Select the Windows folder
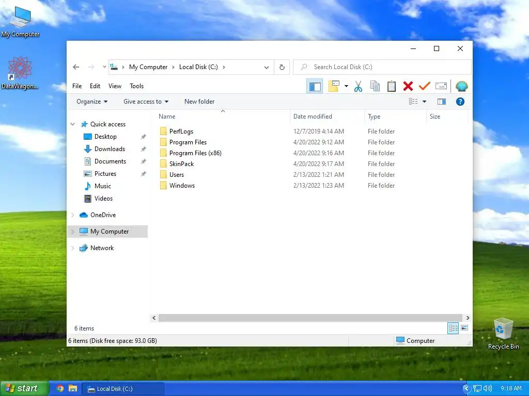The image size is (529, 396). 182,185
